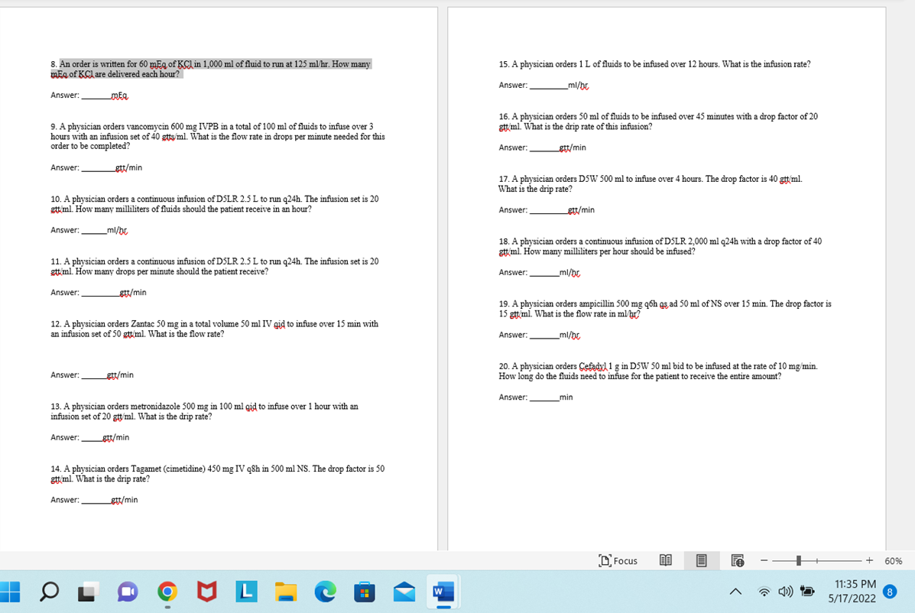
Task: Click question 17 D5W 500 ml text
Action: click(651, 183)
